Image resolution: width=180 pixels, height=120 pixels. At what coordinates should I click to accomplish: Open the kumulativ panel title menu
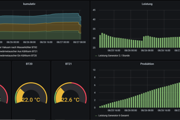29,4
